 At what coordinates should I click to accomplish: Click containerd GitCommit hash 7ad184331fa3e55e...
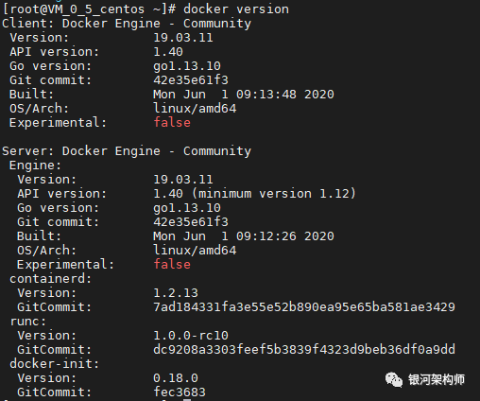[304, 307]
